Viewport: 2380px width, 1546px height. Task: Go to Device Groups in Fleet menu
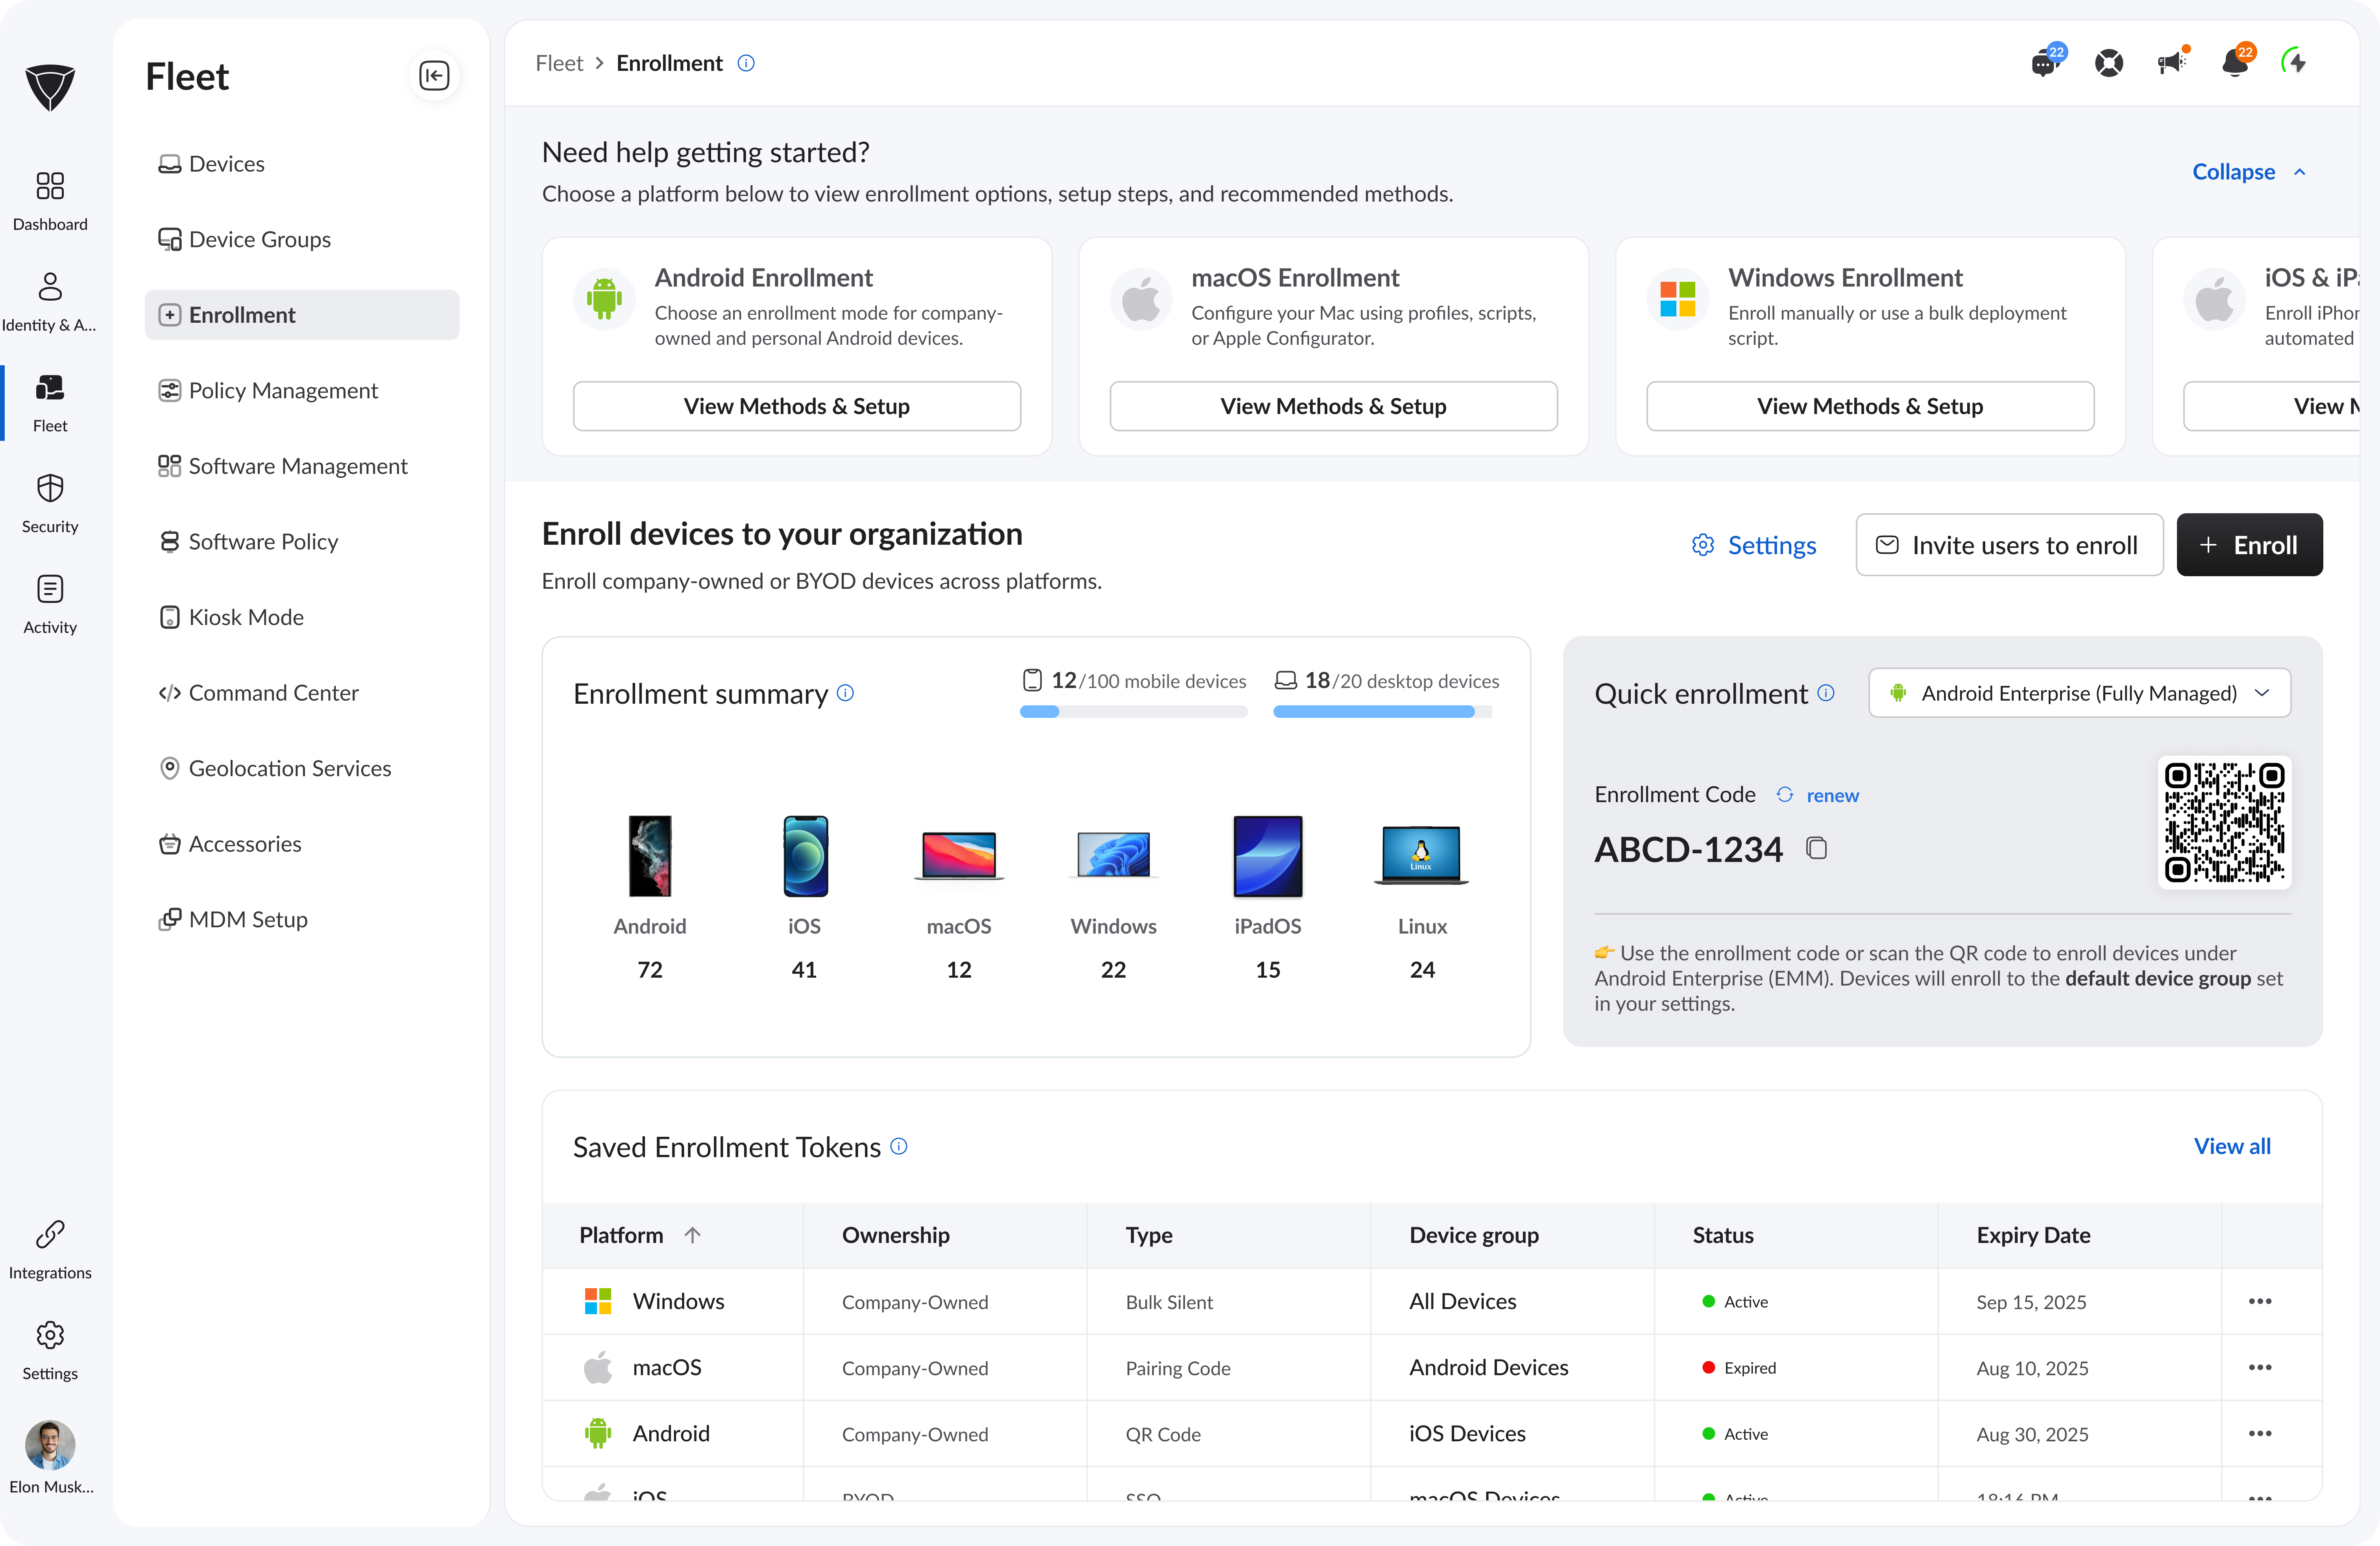(x=301, y=239)
